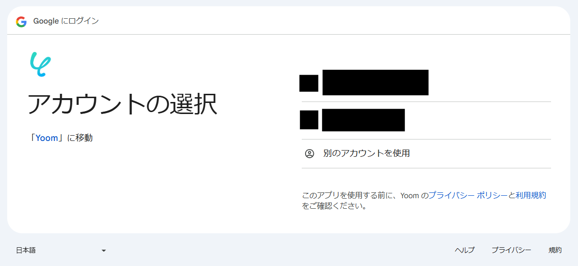
Task: Open the 利用規約 link
Action: click(x=531, y=195)
